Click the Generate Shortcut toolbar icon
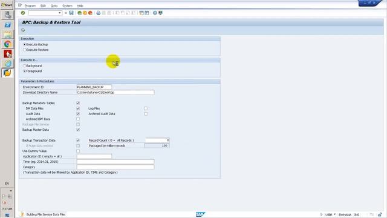The height and width of the screenshot is (218, 387). [147, 13]
